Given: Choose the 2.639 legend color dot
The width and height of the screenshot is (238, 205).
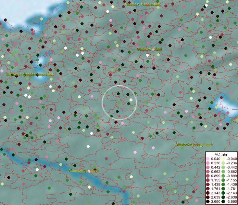Looking at the screenshot, I should point(208,197).
